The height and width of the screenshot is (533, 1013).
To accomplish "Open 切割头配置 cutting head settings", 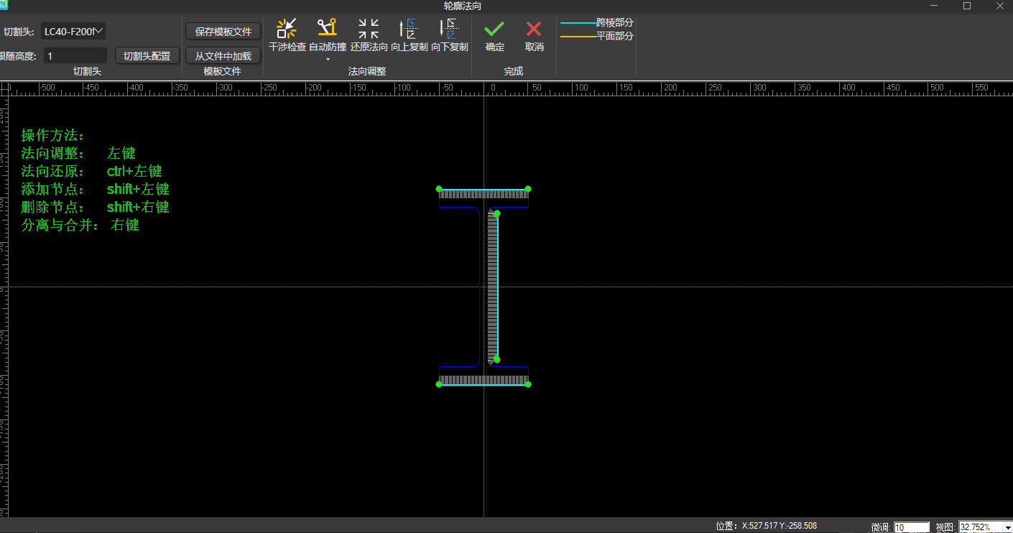I will tap(147, 55).
